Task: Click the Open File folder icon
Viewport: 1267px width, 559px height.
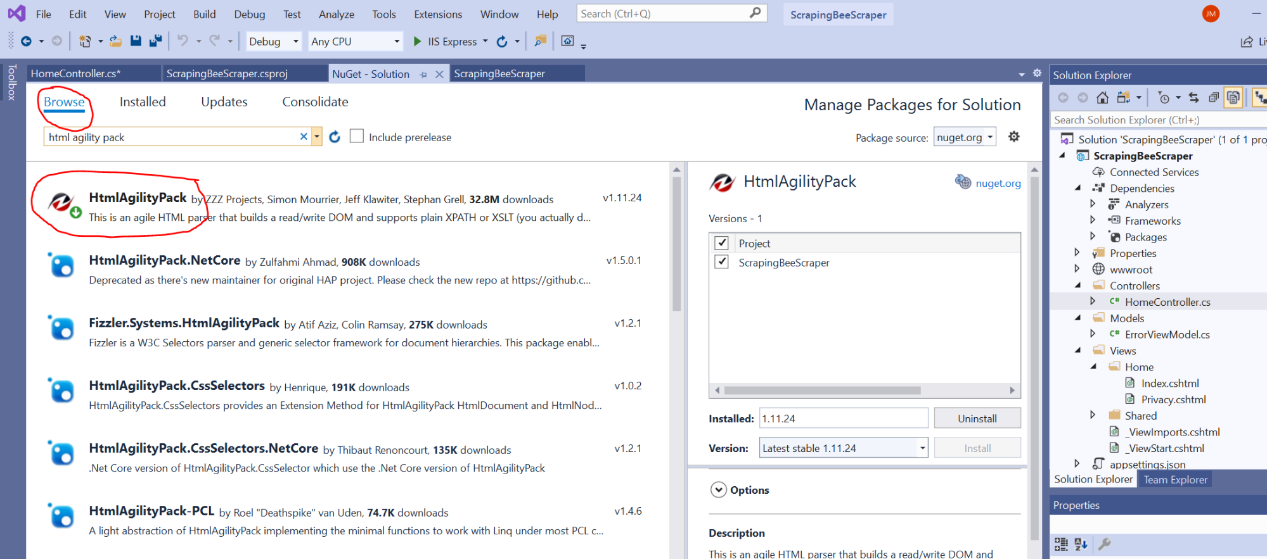Action: [115, 41]
